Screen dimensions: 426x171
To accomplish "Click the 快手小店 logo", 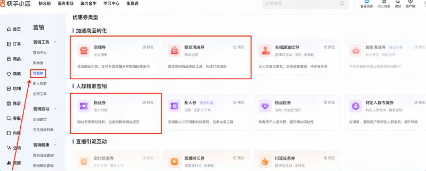I will 15,3.
